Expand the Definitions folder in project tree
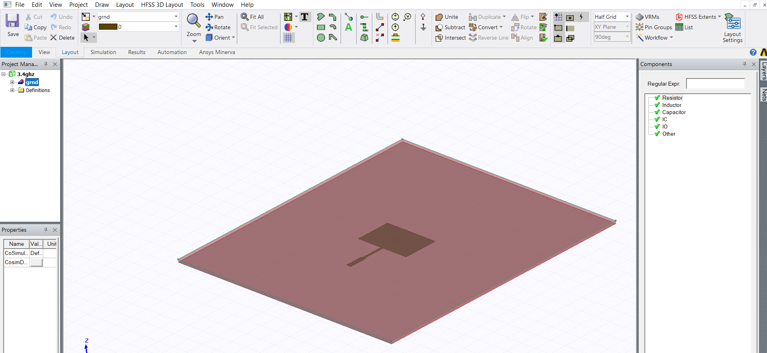 12,90
